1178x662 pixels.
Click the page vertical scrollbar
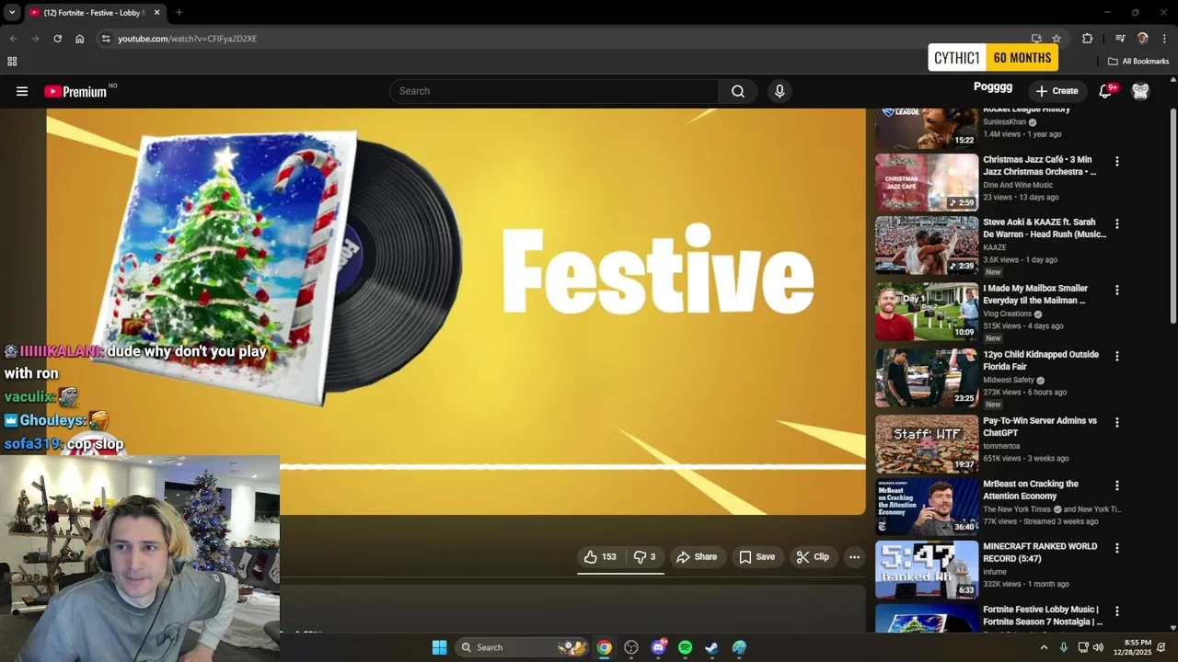[x=1172, y=216]
